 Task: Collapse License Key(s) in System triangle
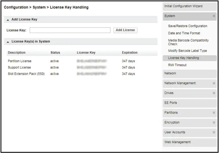coord(8,42)
